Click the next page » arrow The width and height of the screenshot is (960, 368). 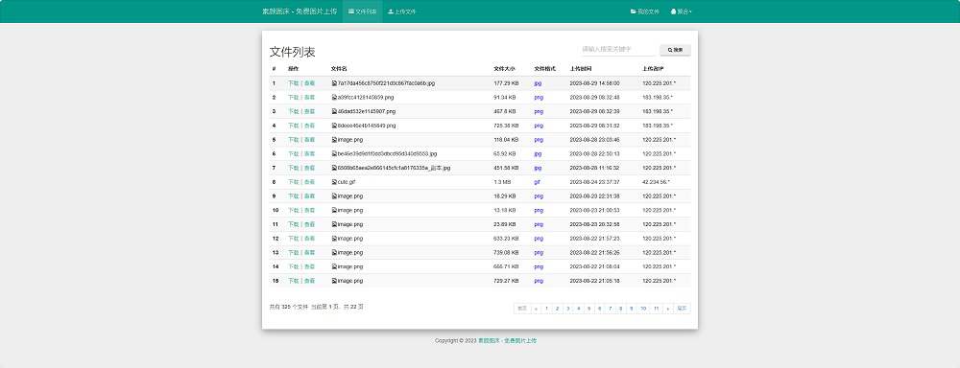668,309
